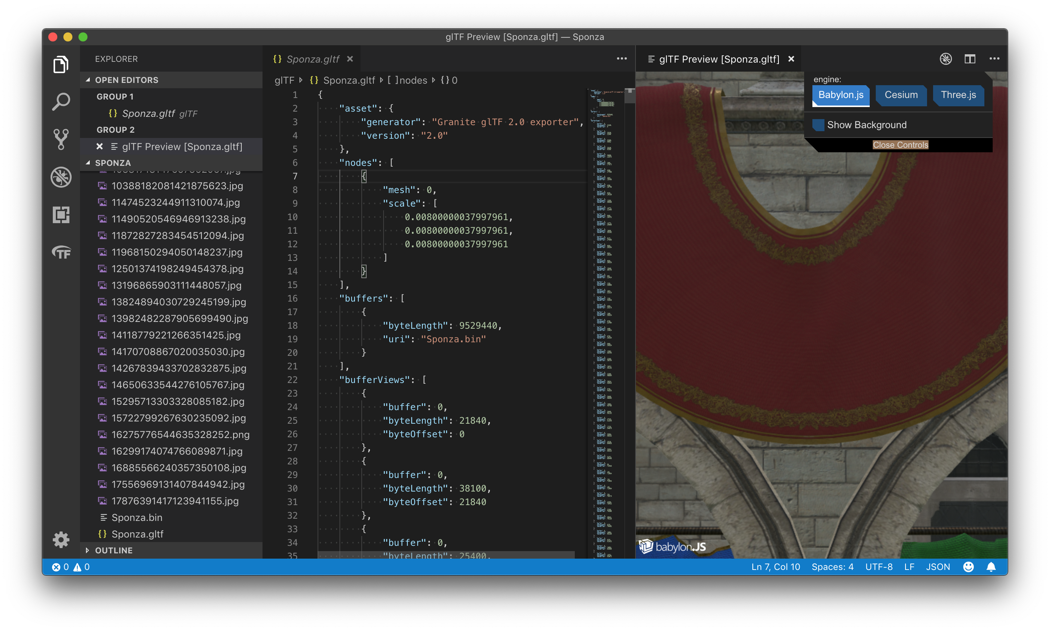Change encoding via UTF-8 status item
This screenshot has width=1050, height=631.
(x=878, y=567)
